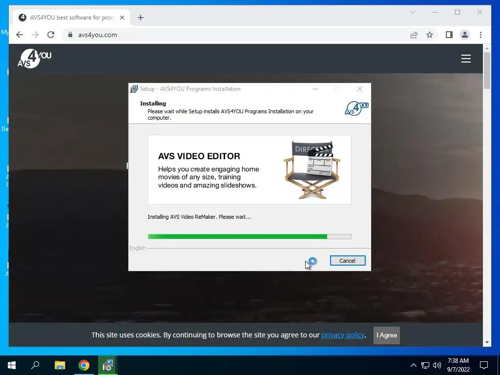Open Windows notification center

point(484,365)
